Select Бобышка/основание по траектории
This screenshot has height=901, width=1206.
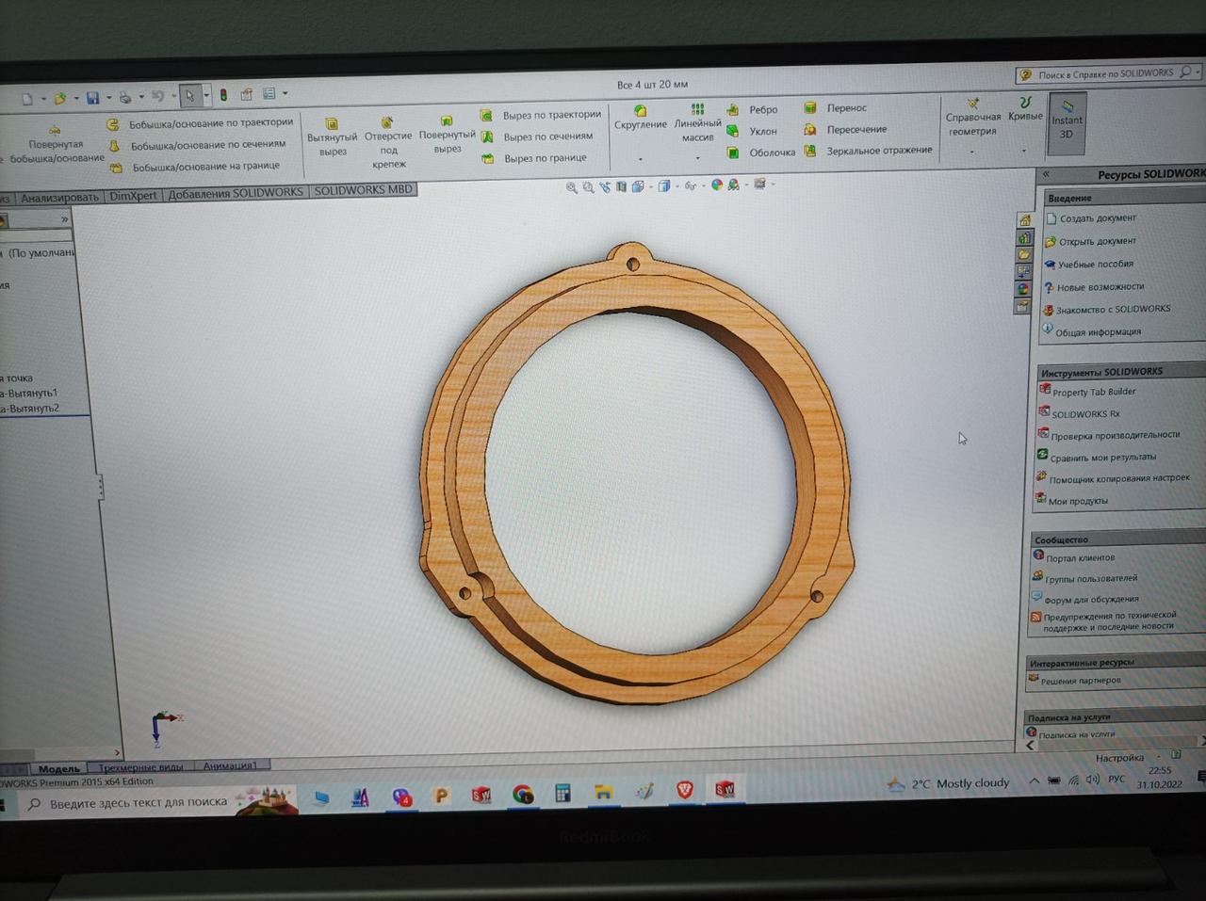[201, 123]
